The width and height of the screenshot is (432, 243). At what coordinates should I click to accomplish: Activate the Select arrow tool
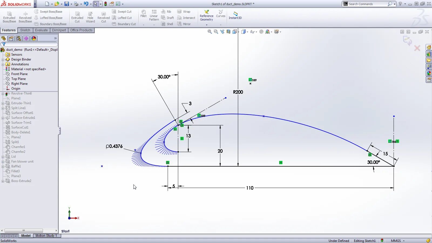[x=96, y=4]
